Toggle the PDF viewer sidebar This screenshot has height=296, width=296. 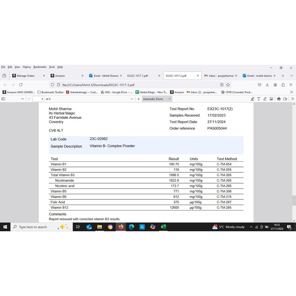click(x=3, y=99)
